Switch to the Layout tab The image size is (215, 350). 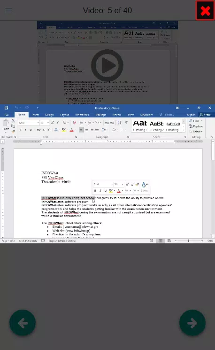click(x=64, y=115)
